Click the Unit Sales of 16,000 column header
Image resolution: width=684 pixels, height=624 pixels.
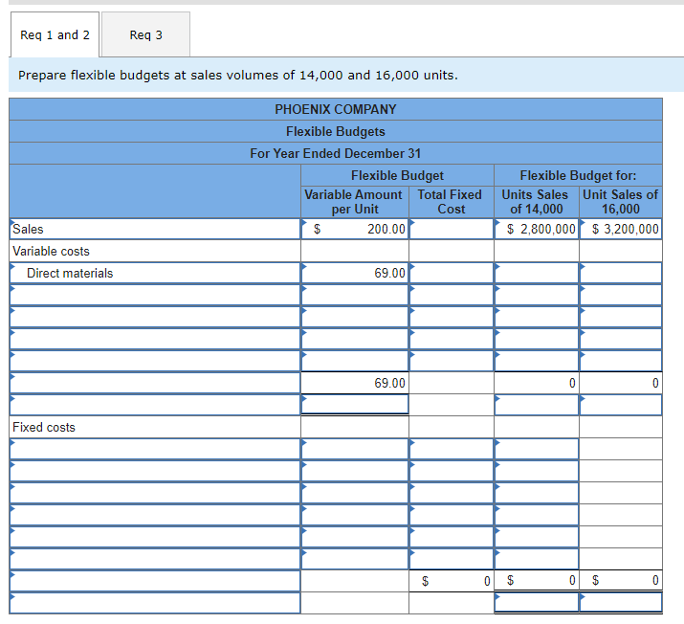(x=620, y=202)
